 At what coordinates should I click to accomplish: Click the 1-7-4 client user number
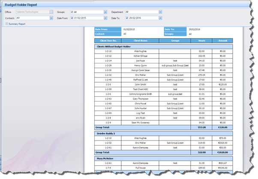pyautogui.click(x=108, y=168)
